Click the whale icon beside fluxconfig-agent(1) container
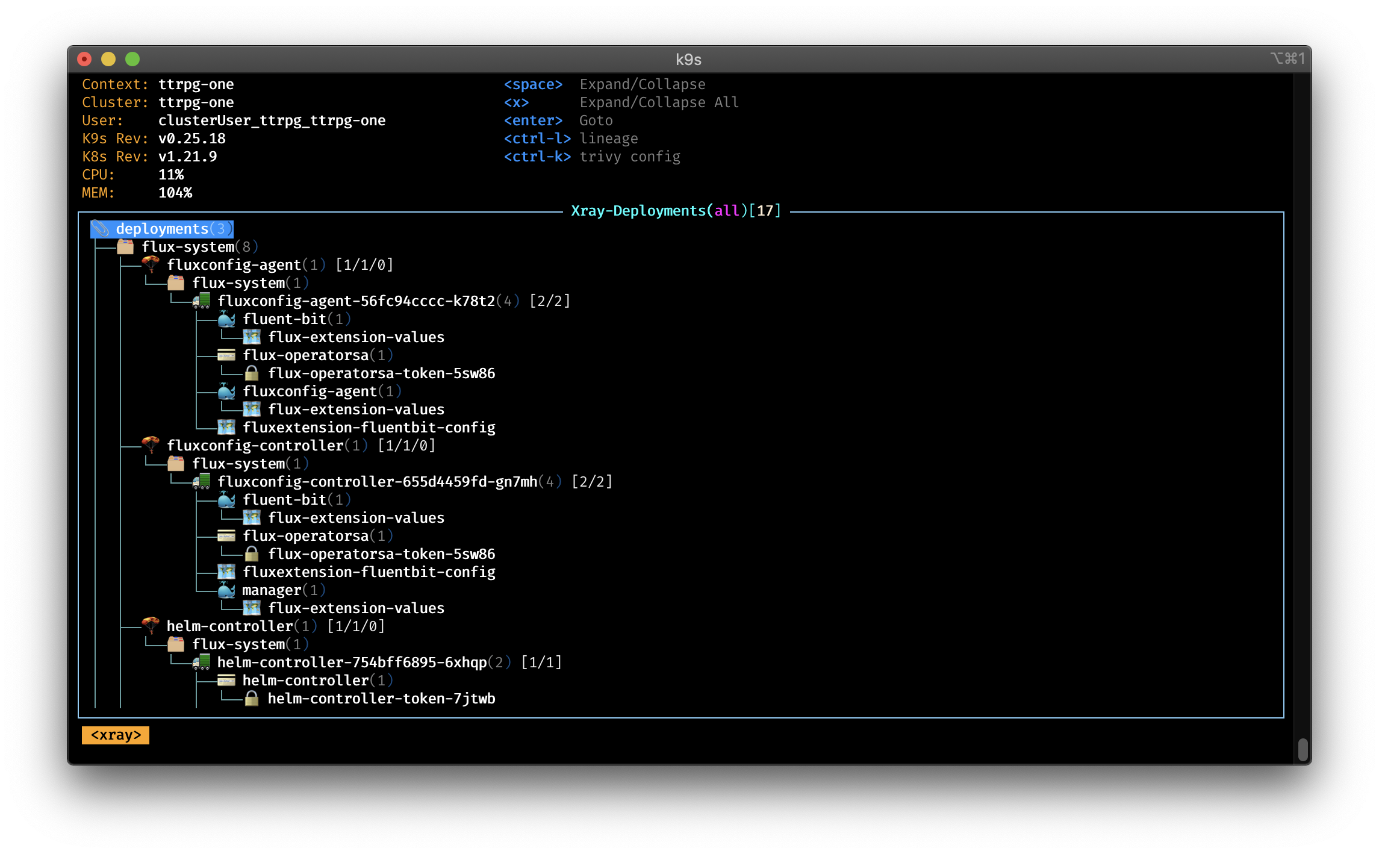 tap(226, 391)
